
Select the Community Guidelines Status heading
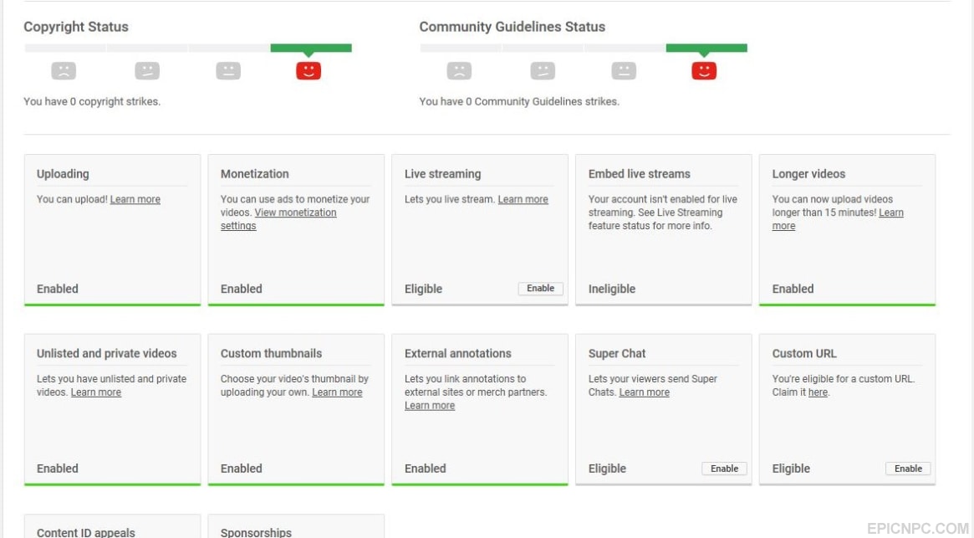pyautogui.click(x=512, y=27)
